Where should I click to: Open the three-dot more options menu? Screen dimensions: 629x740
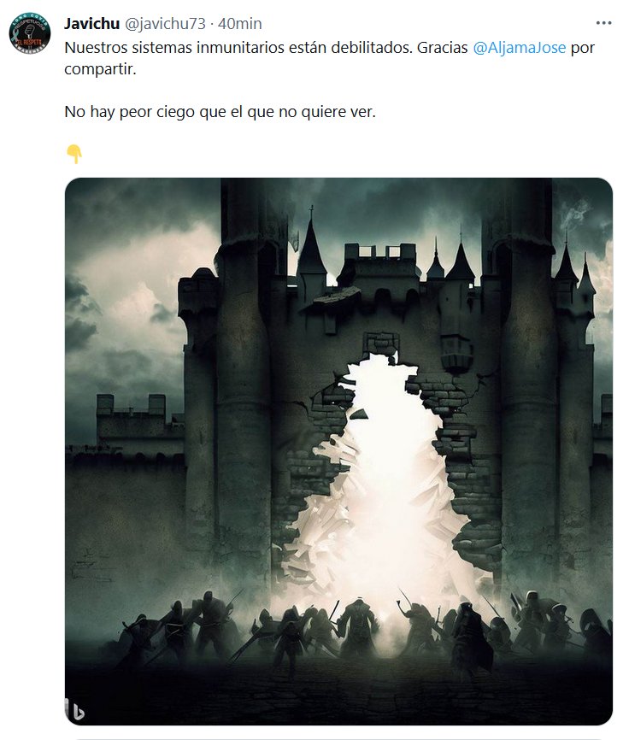(603, 23)
